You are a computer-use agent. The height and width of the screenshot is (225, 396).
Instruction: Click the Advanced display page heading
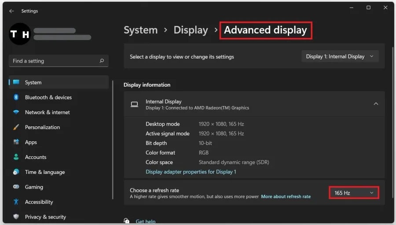265,30
